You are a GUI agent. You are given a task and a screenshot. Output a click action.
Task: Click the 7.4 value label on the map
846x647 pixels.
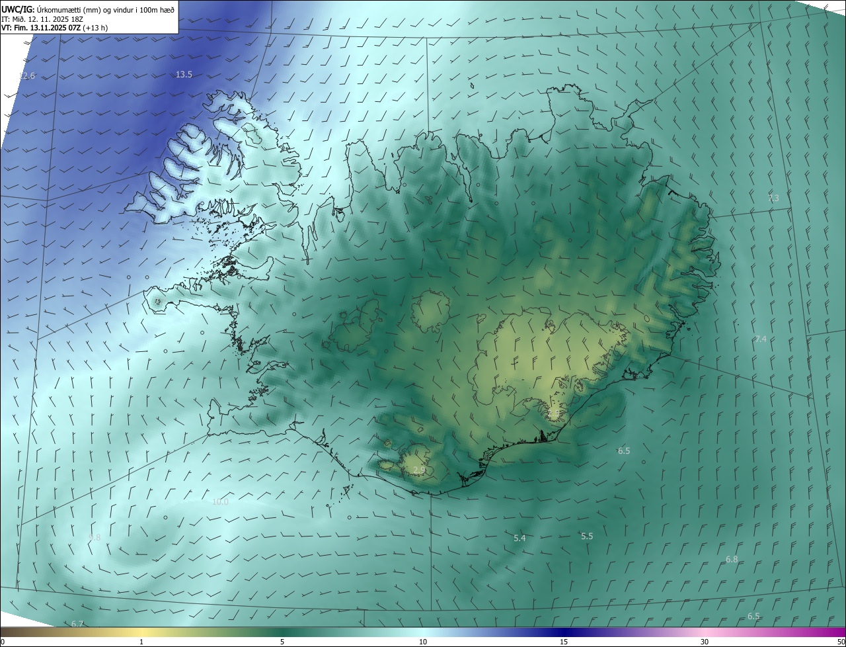761,339
